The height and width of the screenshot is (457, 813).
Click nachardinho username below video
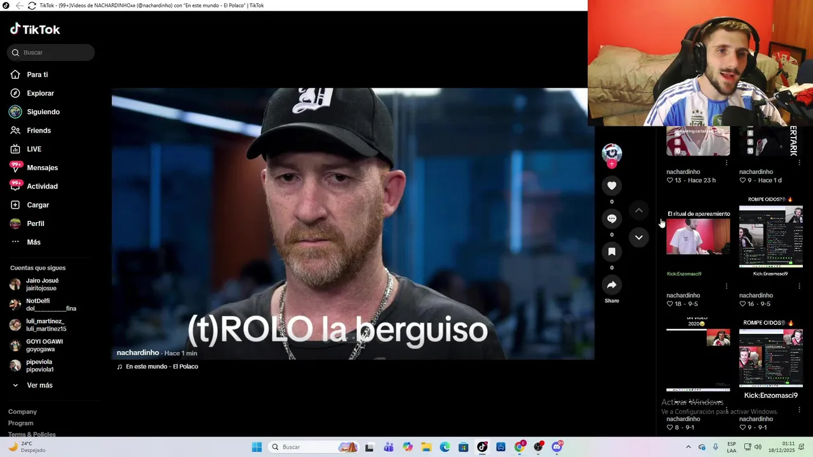(138, 353)
